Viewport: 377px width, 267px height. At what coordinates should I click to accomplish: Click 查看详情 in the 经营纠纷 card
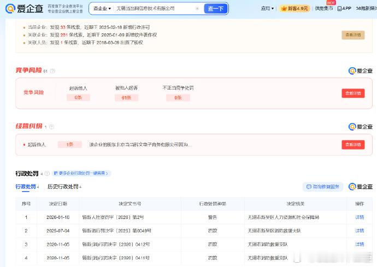(353, 145)
